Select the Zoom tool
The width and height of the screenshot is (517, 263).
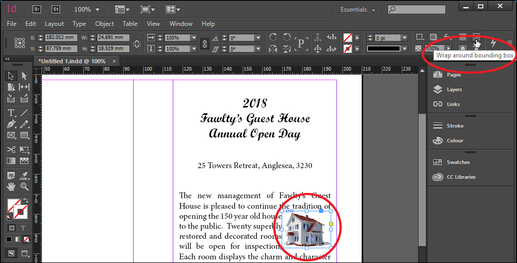24,187
